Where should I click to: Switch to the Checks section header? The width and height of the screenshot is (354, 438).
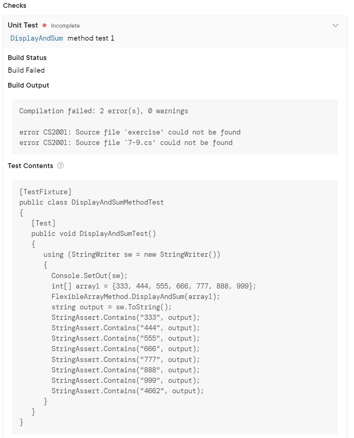15,6
